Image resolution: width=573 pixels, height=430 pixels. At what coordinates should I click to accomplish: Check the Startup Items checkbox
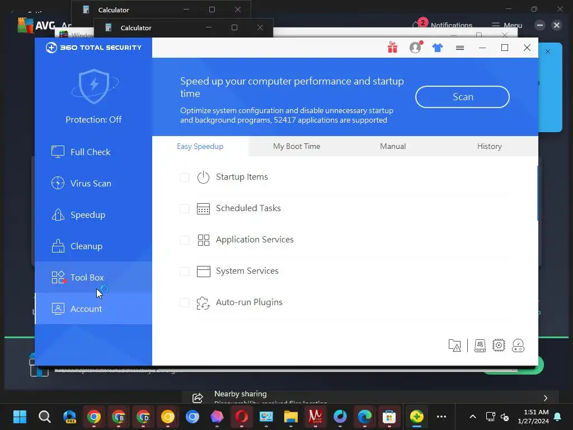coord(185,177)
